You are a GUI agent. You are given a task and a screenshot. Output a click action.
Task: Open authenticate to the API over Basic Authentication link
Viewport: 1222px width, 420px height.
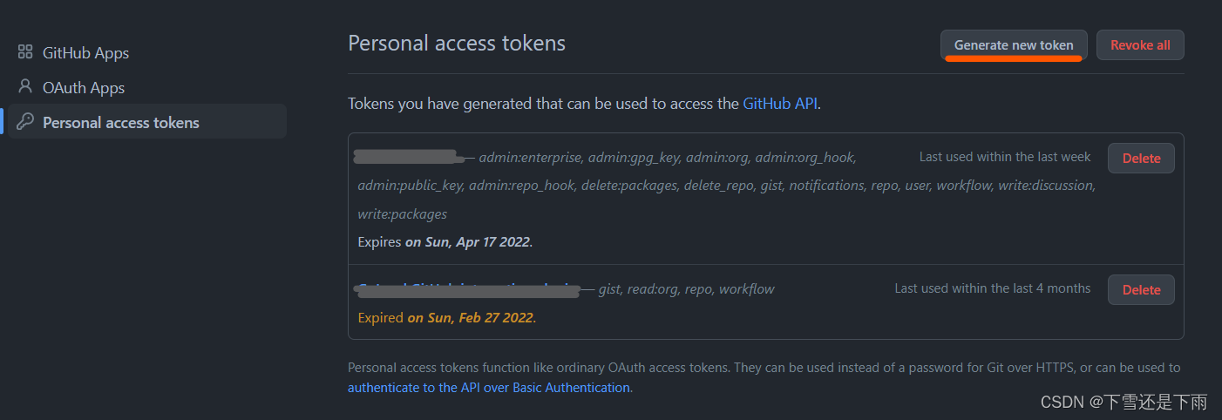click(489, 388)
